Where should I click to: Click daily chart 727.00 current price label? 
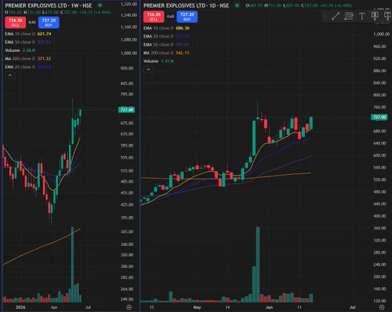coord(379,117)
